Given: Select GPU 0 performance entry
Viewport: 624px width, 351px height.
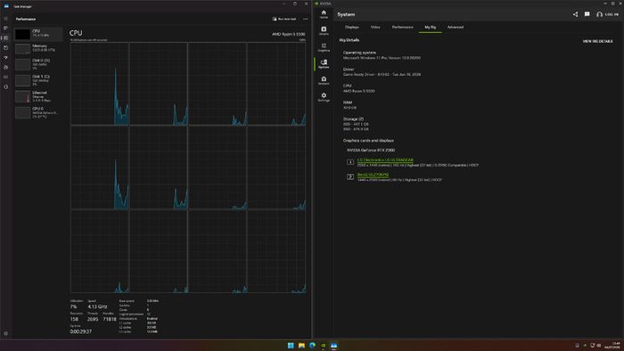Looking at the screenshot, I should (x=38, y=112).
